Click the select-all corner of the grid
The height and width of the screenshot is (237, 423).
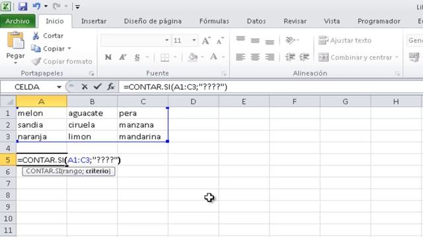pyautogui.click(x=8, y=101)
